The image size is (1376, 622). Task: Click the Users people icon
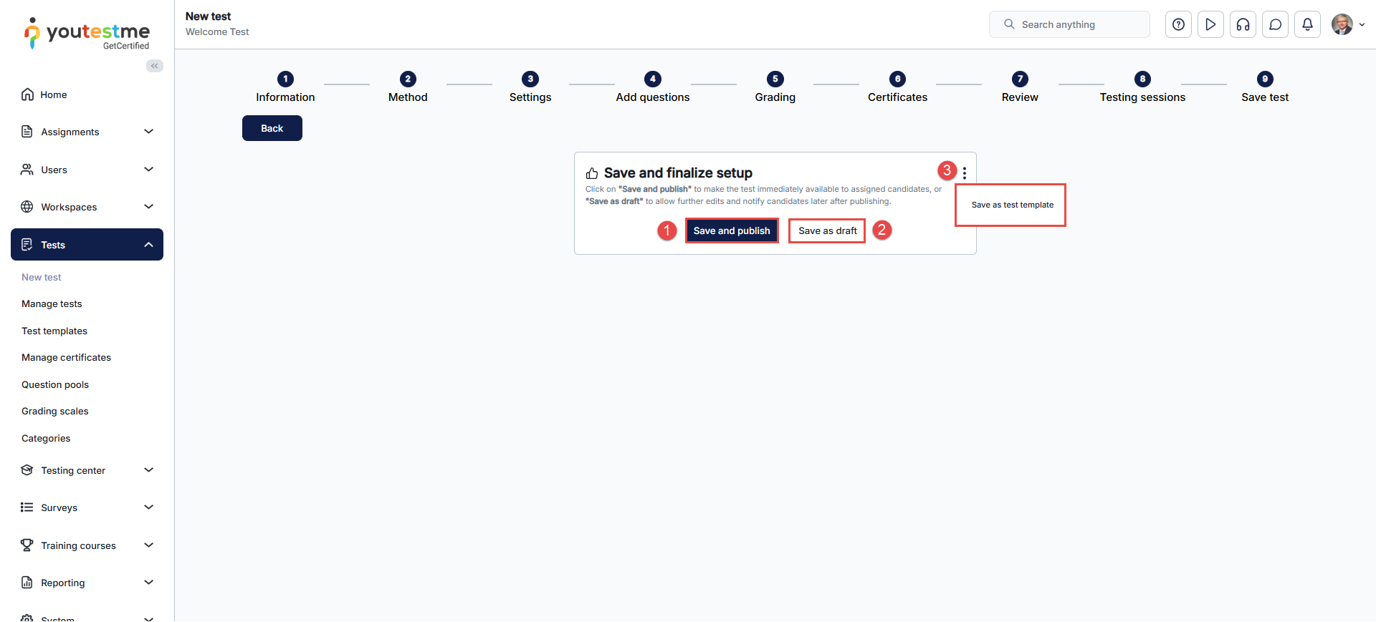point(27,170)
